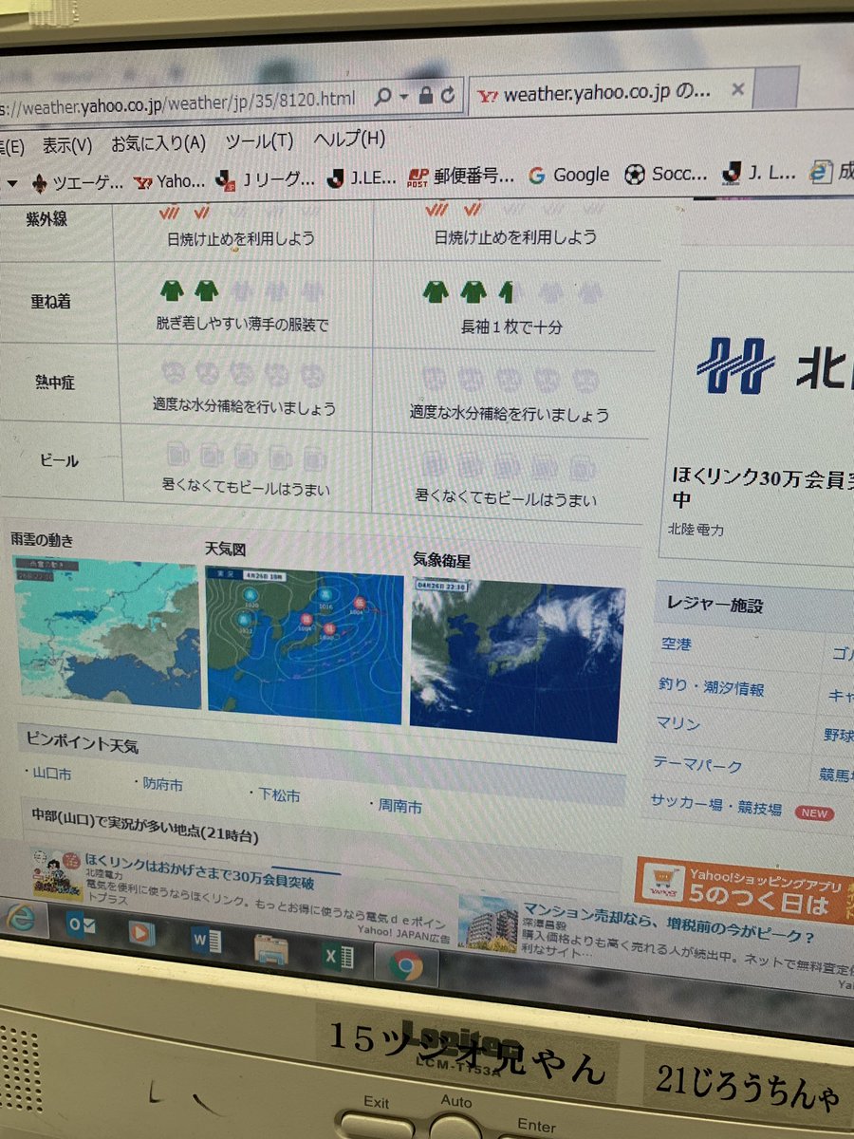Viewport: 854px width, 1139px height.
Task: Open the Jリーグ... favorites bookmark
Action: [264, 179]
